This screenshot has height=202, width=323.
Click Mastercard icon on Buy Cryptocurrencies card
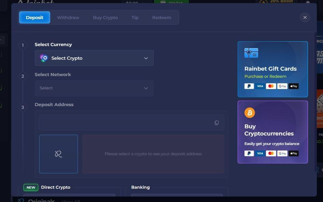(271, 153)
